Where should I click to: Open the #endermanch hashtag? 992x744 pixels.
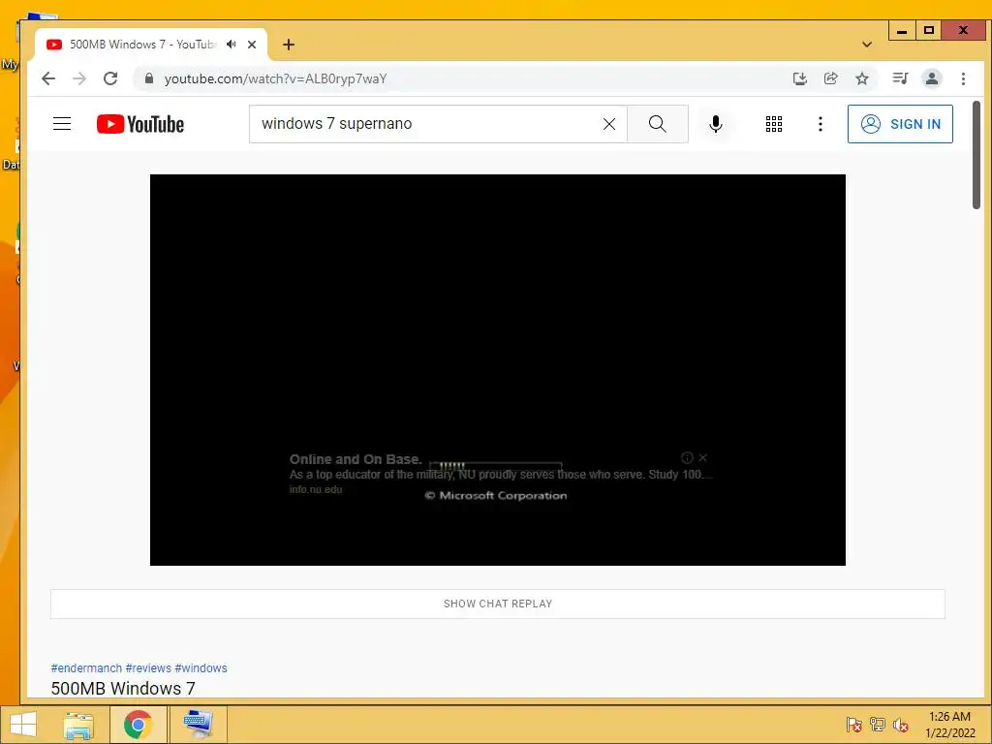pos(86,668)
